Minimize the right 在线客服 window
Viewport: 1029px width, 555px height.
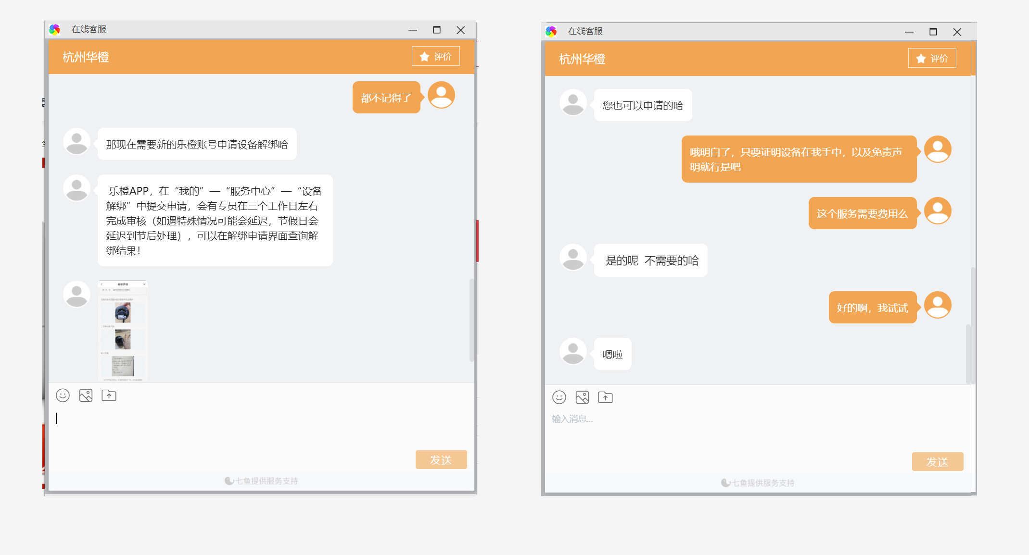tap(909, 32)
